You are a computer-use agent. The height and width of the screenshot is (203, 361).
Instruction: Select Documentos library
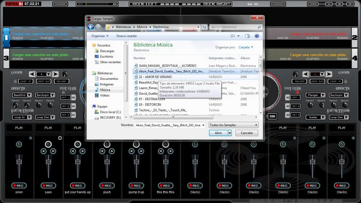(109, 78)
